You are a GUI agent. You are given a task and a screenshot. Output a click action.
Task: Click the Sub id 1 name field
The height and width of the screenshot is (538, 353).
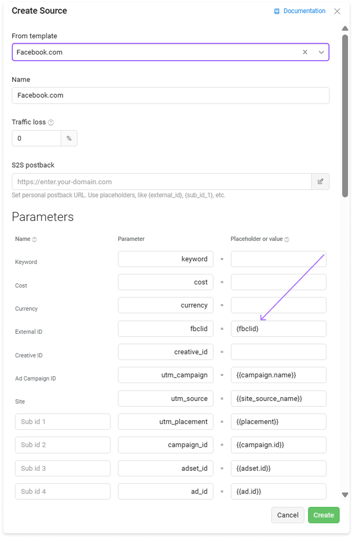click(63, 421)
